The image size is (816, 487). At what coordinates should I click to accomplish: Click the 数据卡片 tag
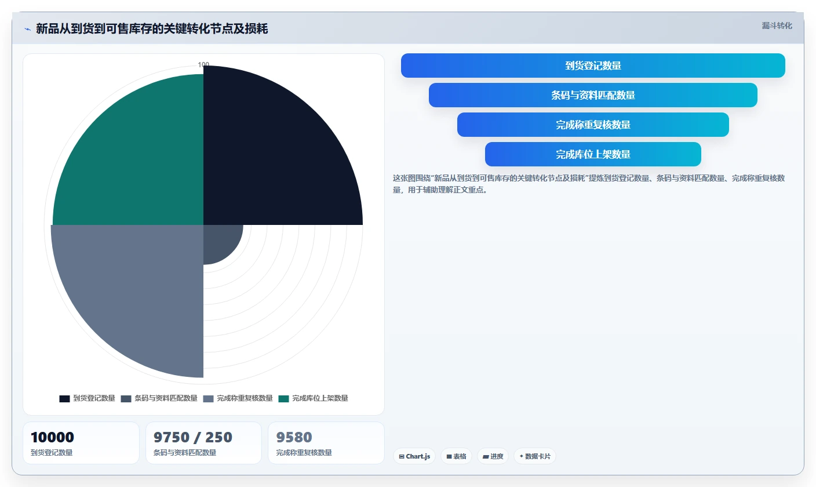(x=535, y=456)
